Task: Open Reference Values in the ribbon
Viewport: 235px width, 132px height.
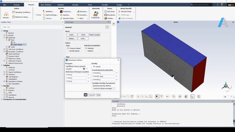Action: [x=21, y=17]
